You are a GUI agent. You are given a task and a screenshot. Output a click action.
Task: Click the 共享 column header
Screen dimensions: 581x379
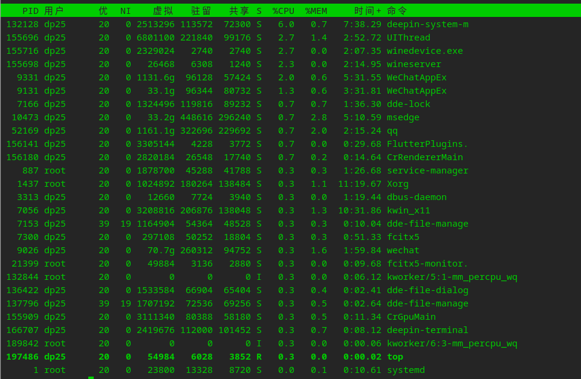pyautogui.click(x=239, y=11)
